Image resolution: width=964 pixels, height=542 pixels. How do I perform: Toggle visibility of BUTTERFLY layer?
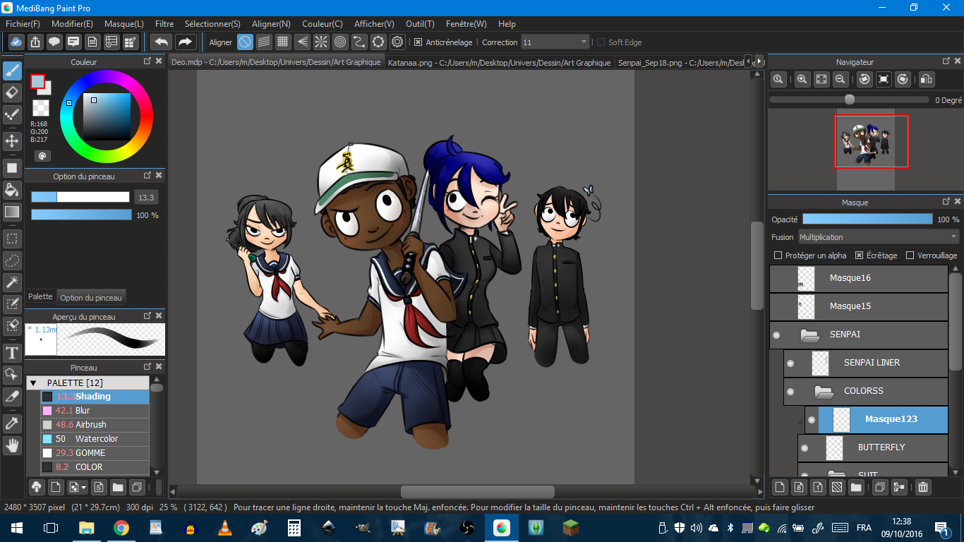point(805,447)
